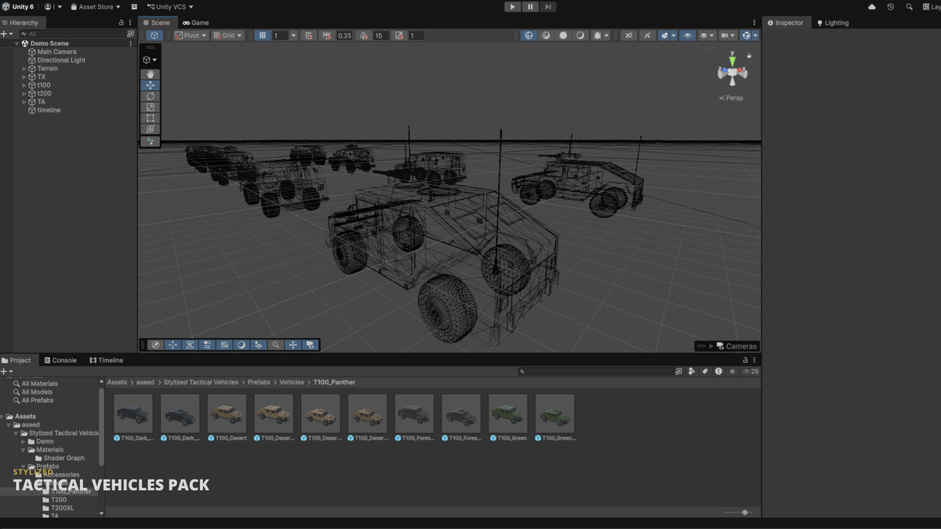Image resolution: width=941 pixels, height=529 pixels.
Task: Click Vehicles in the breadcrumb path
Action: 292,382
